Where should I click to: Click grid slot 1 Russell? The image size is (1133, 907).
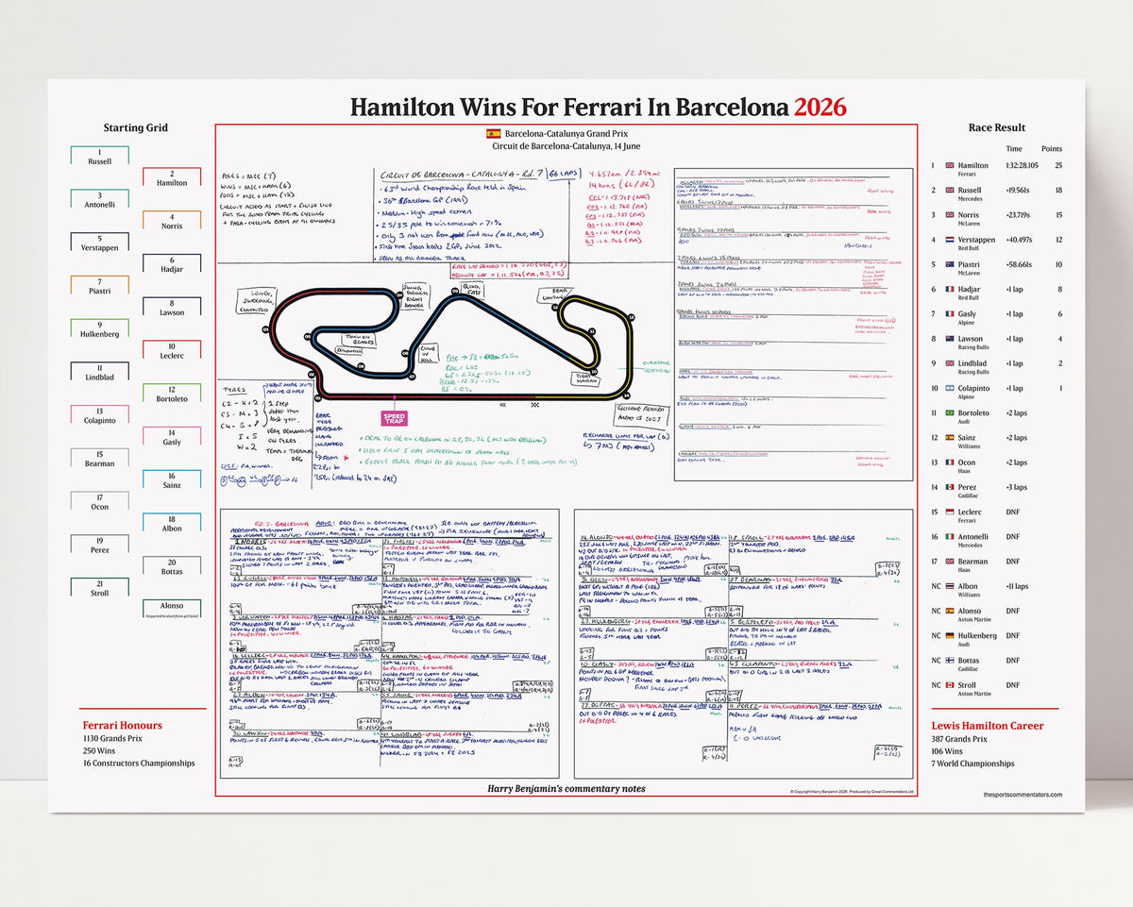(99, 157)
